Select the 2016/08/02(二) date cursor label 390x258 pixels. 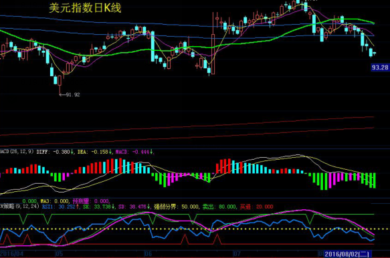(x=347, y=254)
